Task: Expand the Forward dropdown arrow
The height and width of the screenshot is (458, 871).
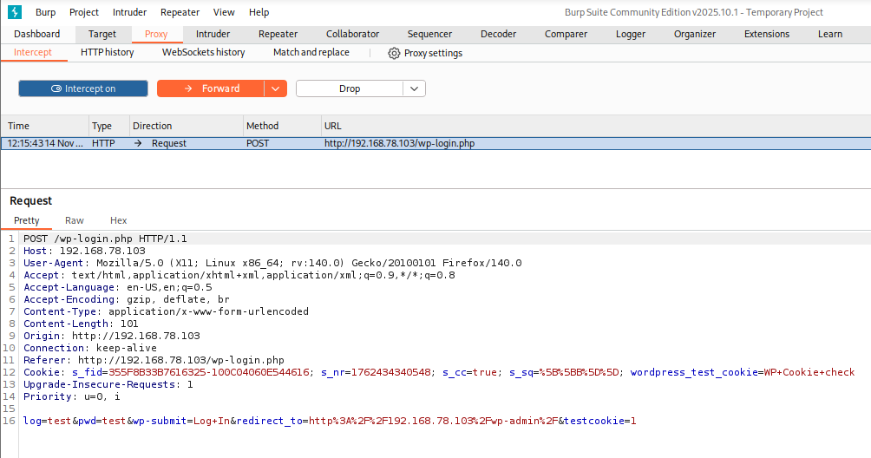Action: point(275,88)
